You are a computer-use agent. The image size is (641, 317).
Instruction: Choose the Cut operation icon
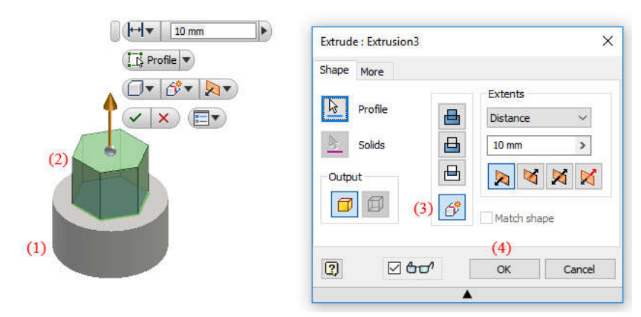click(x=452, y=145)
